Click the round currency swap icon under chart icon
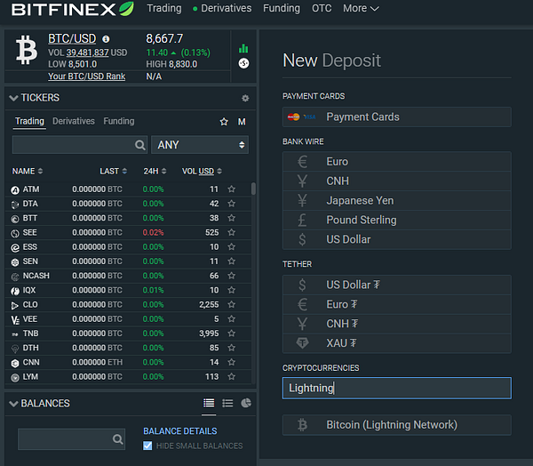This screenshot has width=533, height=466. (x=243, y=63)
